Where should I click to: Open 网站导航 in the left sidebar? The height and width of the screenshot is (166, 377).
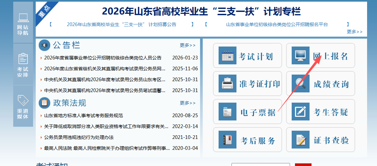point(23,22)
